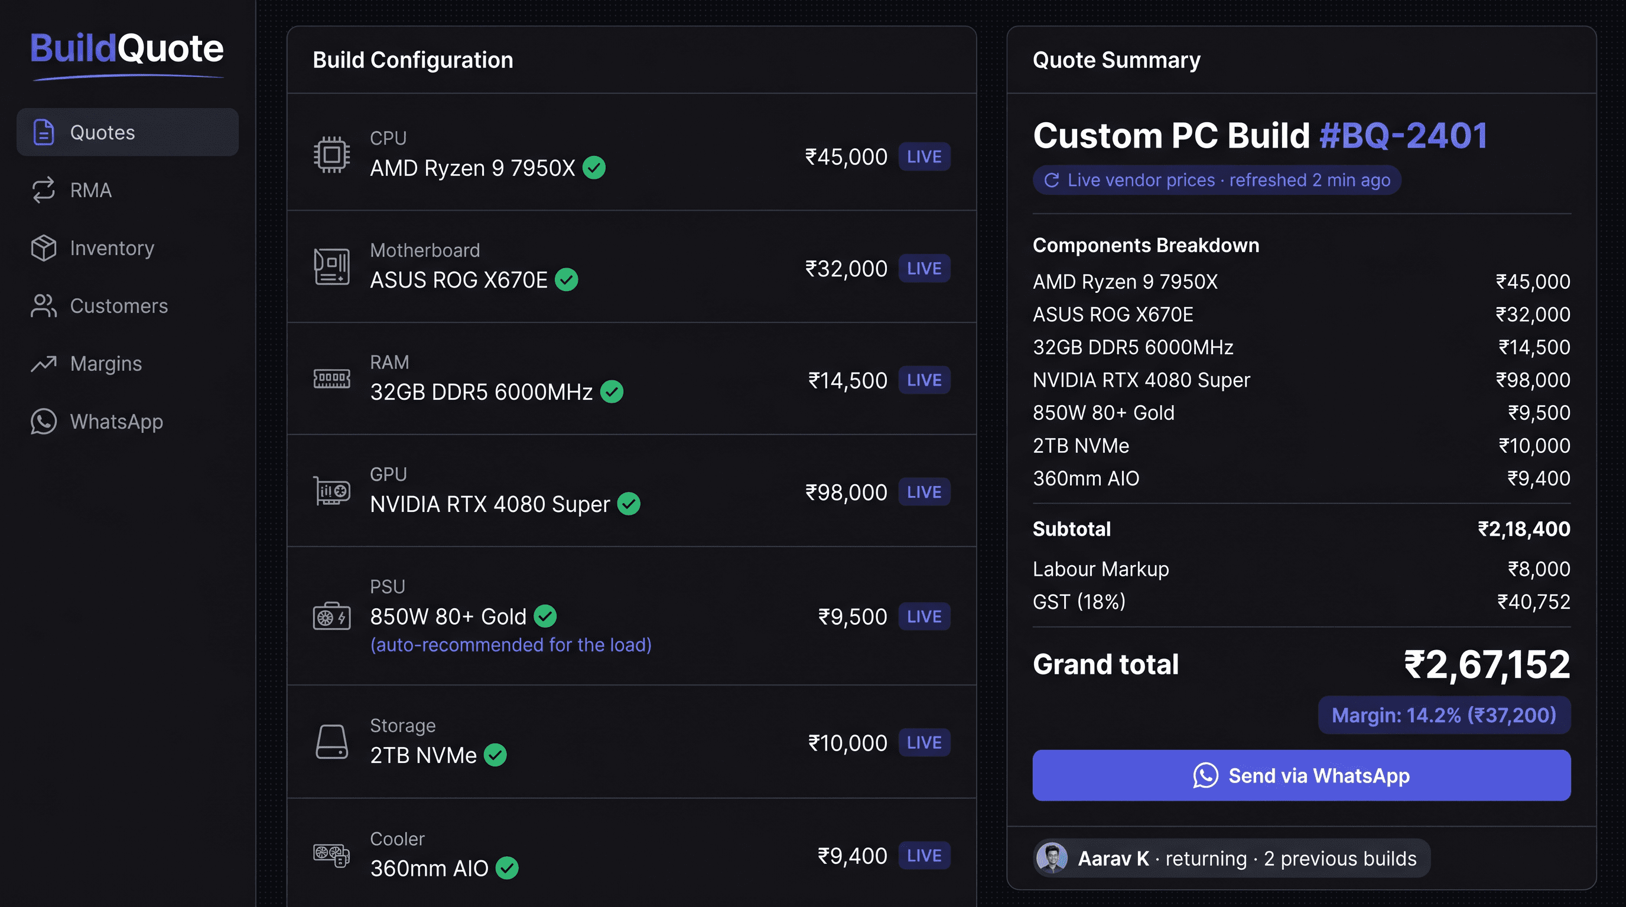1626x907 pixels.
Task: Click the LIVE badge for the PSU price
Action: coord(924,617)
